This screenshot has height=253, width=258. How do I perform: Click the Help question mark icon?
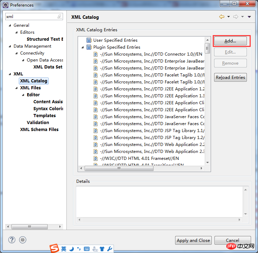pyautogui.click(x=12, y=240)
